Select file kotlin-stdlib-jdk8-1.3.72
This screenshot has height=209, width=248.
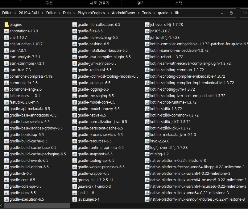[x=168, y=128]
